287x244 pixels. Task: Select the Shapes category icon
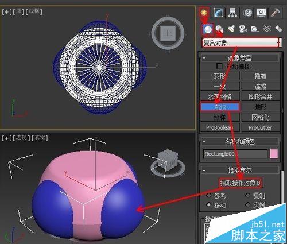click(219, 29)
